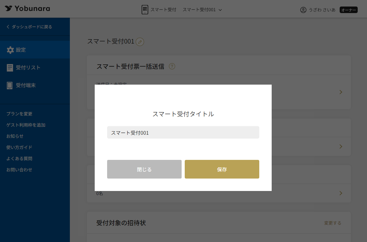Click the pencil edit icon beside スマート受付001

pos(140,42)
